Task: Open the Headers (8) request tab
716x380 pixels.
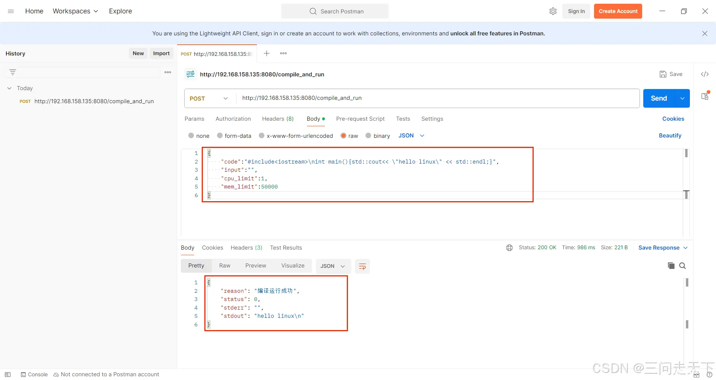Action: [278, 119]
